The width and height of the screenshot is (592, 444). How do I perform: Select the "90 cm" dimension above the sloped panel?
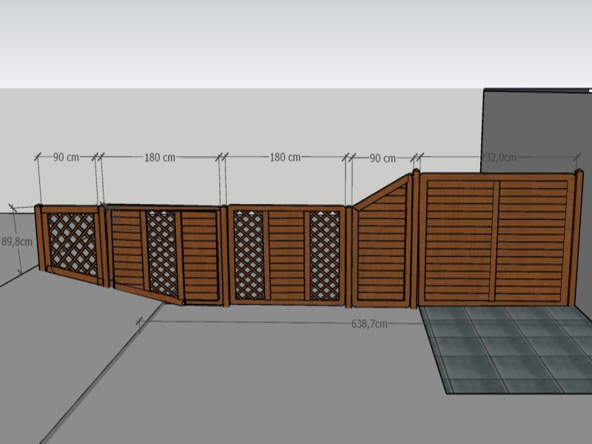click(383, 158)
